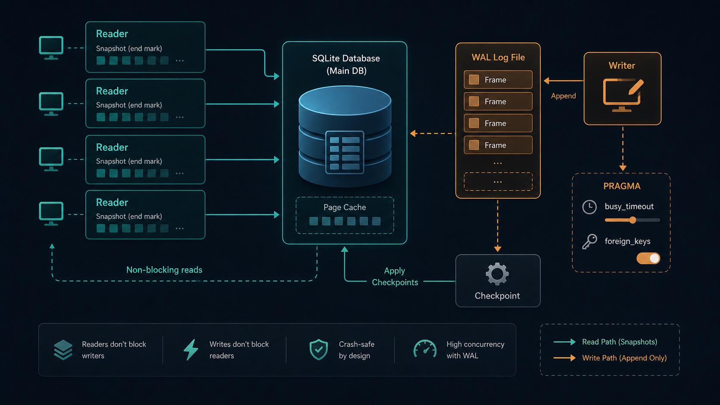Click the "foreign_keys" setting name
Image resolution: width=720 pixels, height=405 pixels.
click(x=627, y=241)
